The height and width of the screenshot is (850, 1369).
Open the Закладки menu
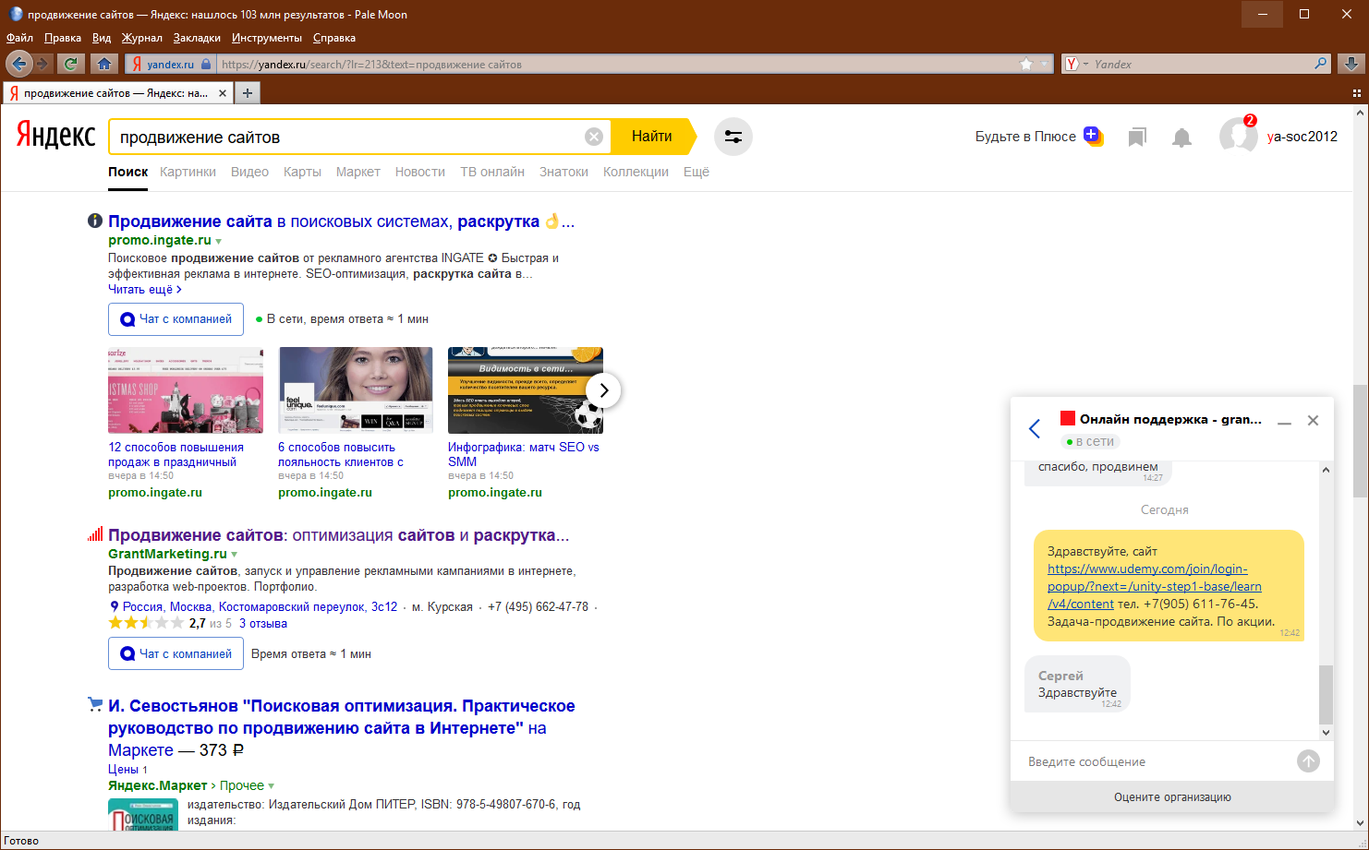coord(197,38)
